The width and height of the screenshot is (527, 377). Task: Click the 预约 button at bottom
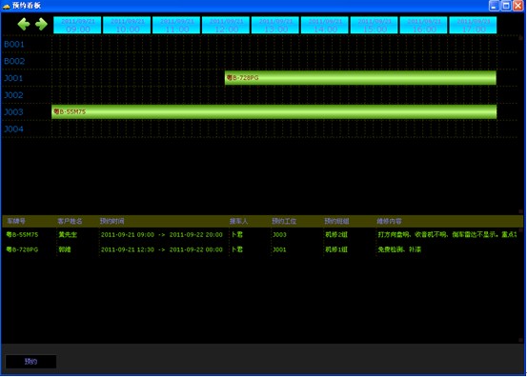(30, 362)
